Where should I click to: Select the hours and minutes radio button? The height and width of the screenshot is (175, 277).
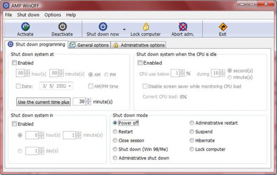click(20, 135)
